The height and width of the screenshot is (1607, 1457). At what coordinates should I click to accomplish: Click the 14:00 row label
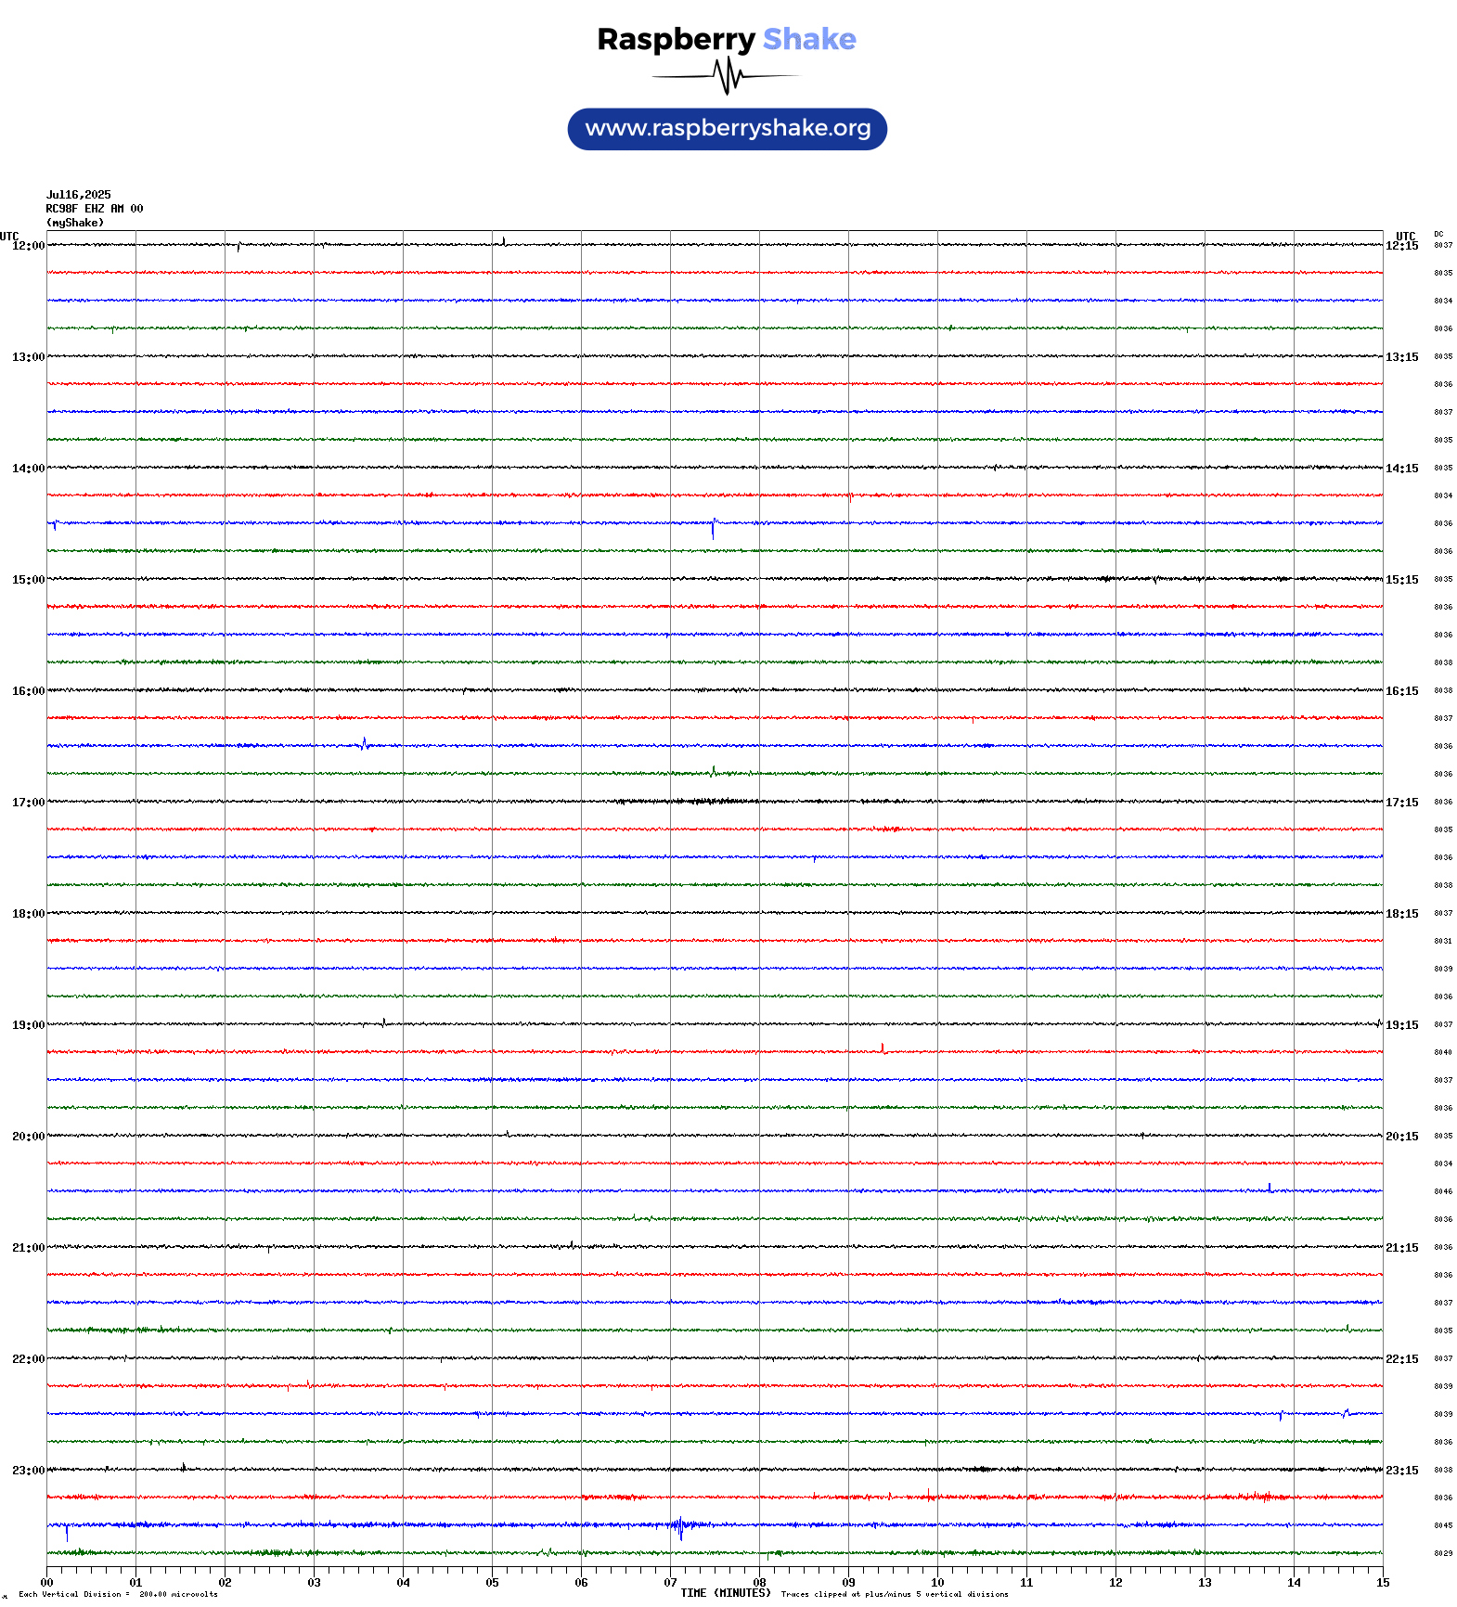coord(28,469)
